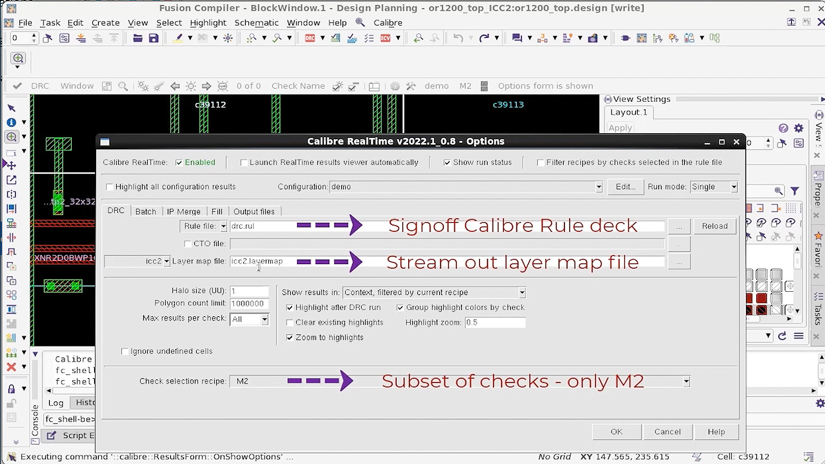Save the design with save icon
The image size is (825, 464).
[x=153, y=38]
